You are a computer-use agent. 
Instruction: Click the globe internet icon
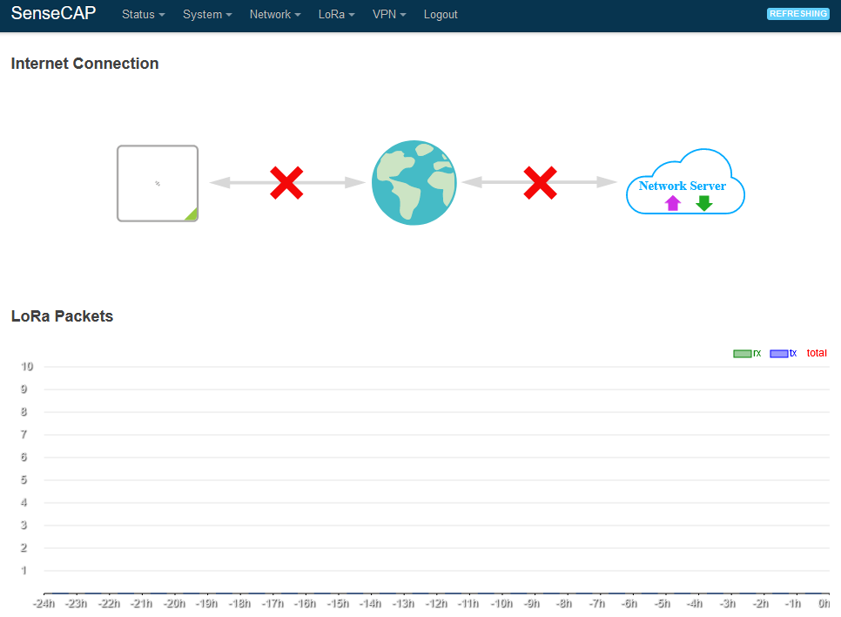[x=414, y=183]
